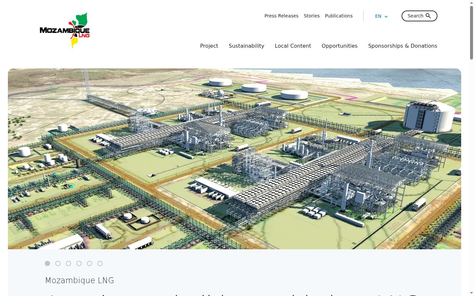
Task: Select the third carousel slide dot
Action: (68, 263)
